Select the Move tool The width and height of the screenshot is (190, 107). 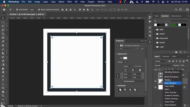3,18
